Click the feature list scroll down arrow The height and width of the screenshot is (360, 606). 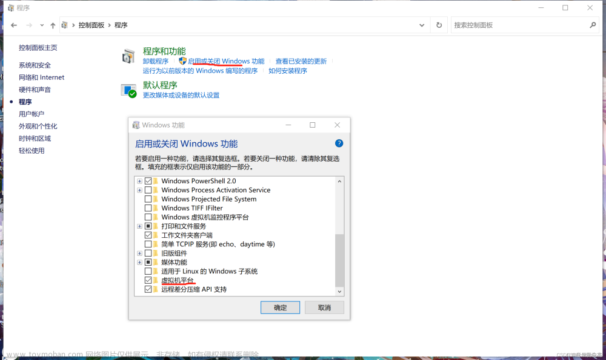coord(339,291)
